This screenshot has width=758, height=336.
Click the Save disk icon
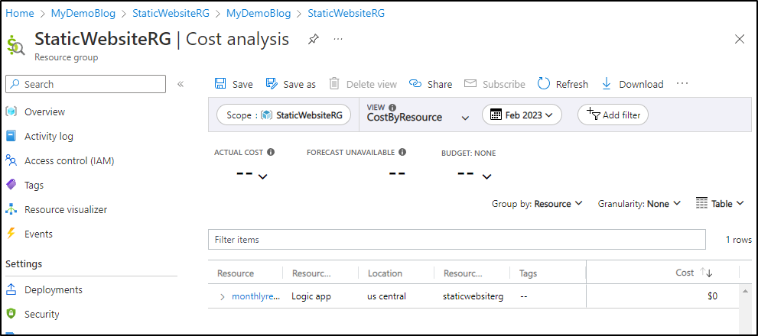tap(220, 83)
